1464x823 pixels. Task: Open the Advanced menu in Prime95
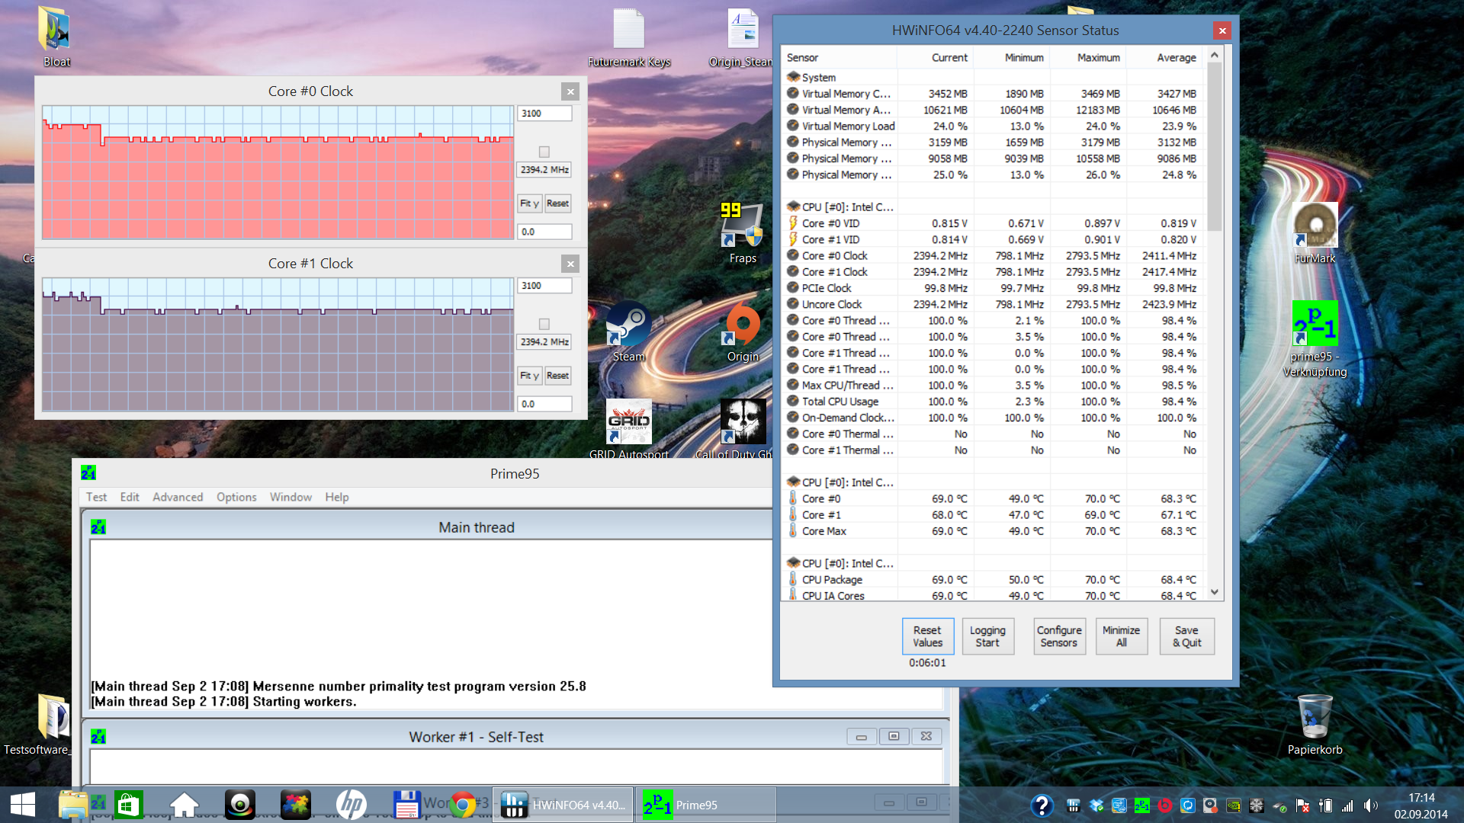[178, 497]
